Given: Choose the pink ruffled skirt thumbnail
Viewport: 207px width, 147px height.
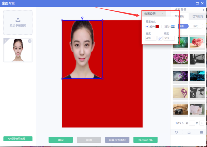Looking at the screenshot, I should (x=197, y=109).
